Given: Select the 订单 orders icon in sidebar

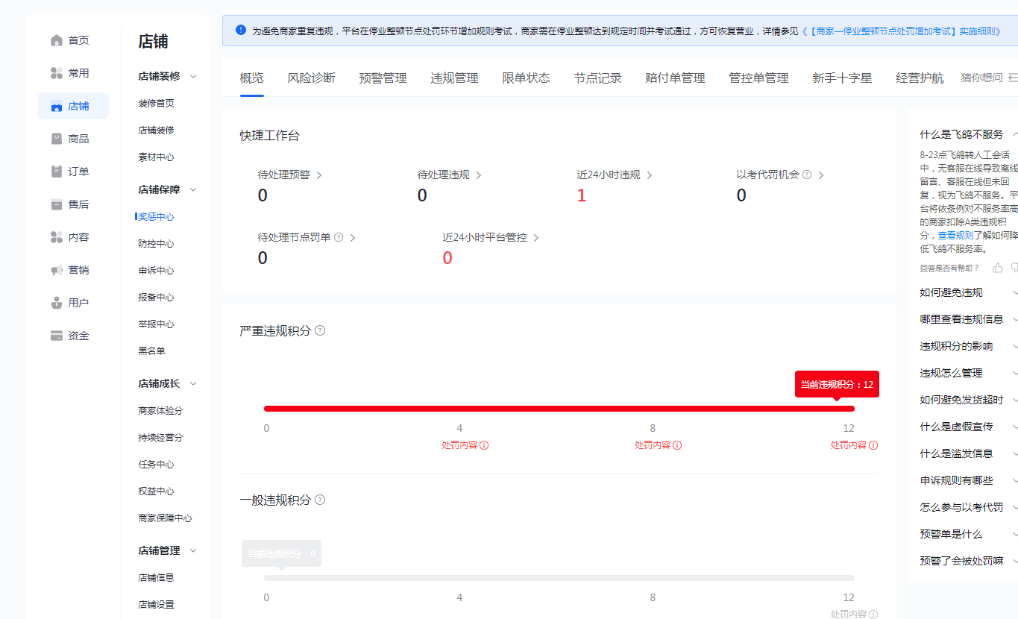Looking at the screenshot, I should point(57,172).
